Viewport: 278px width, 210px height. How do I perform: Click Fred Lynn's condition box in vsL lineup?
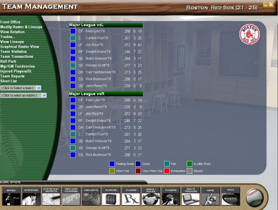[73, 31]
